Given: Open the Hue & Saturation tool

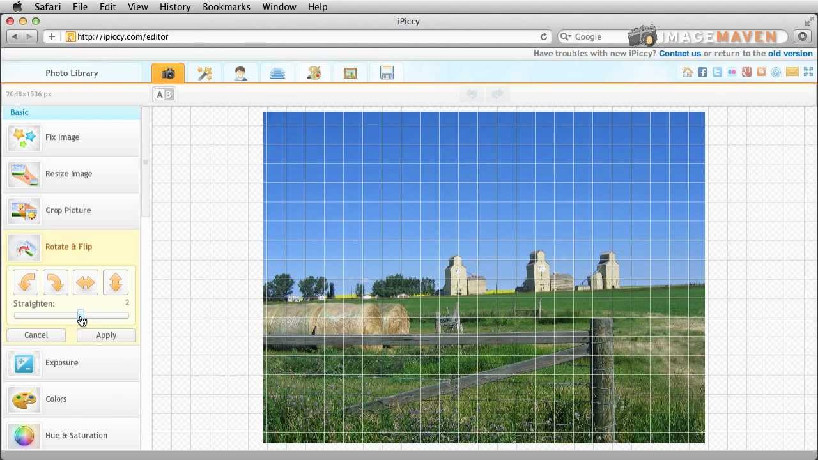Looking at the screenshot, I should click(x=70, y=436).
